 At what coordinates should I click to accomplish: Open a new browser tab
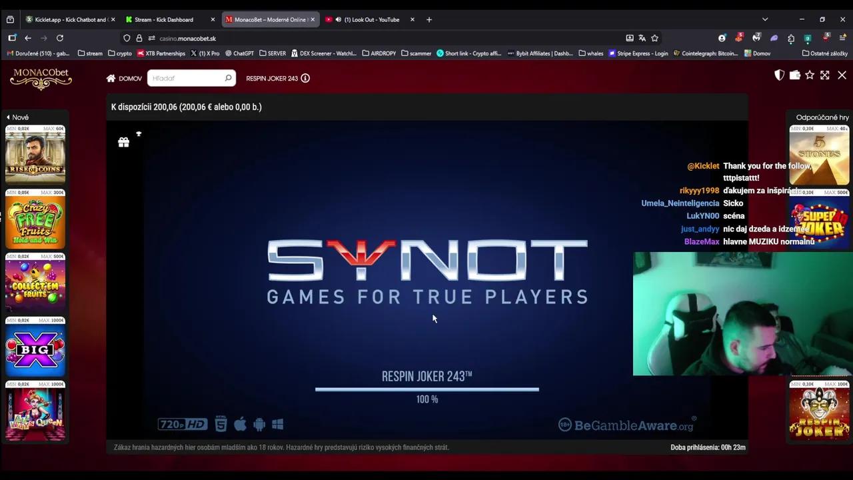tap(428, 19)
